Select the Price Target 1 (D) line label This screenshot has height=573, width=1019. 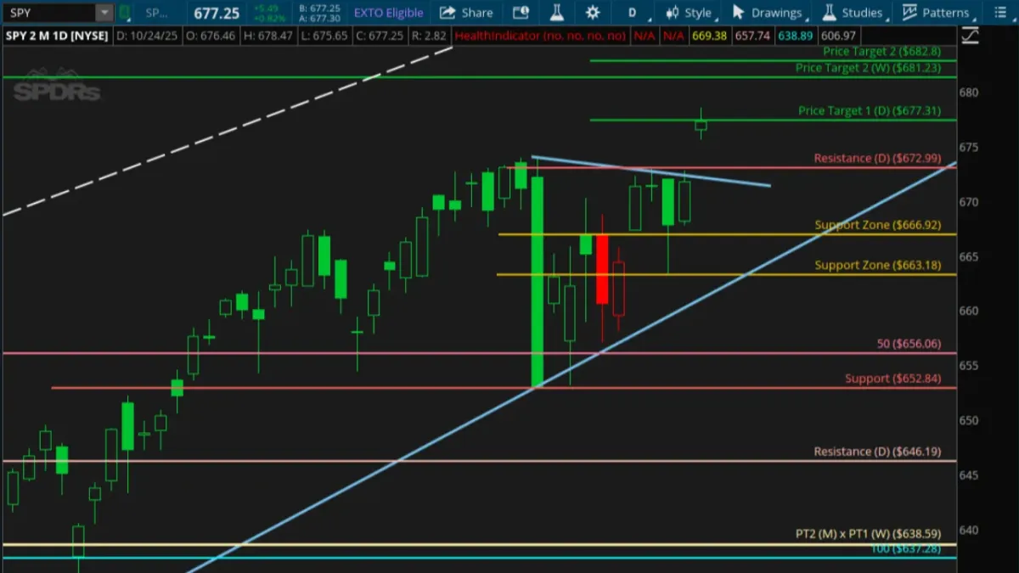coord(870,111)
